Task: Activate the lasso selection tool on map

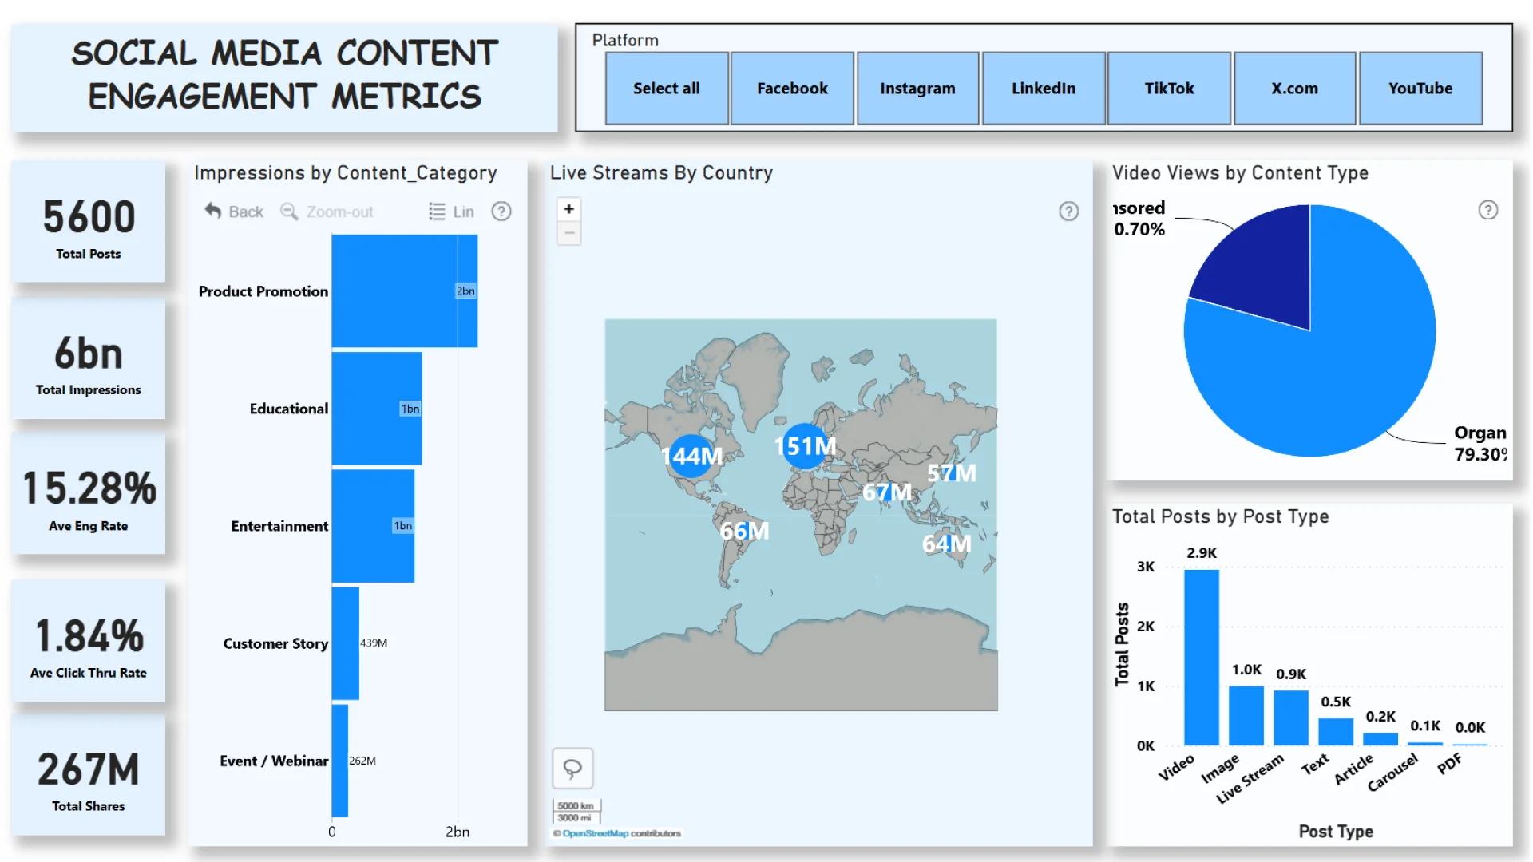Action: coord(573,769)
